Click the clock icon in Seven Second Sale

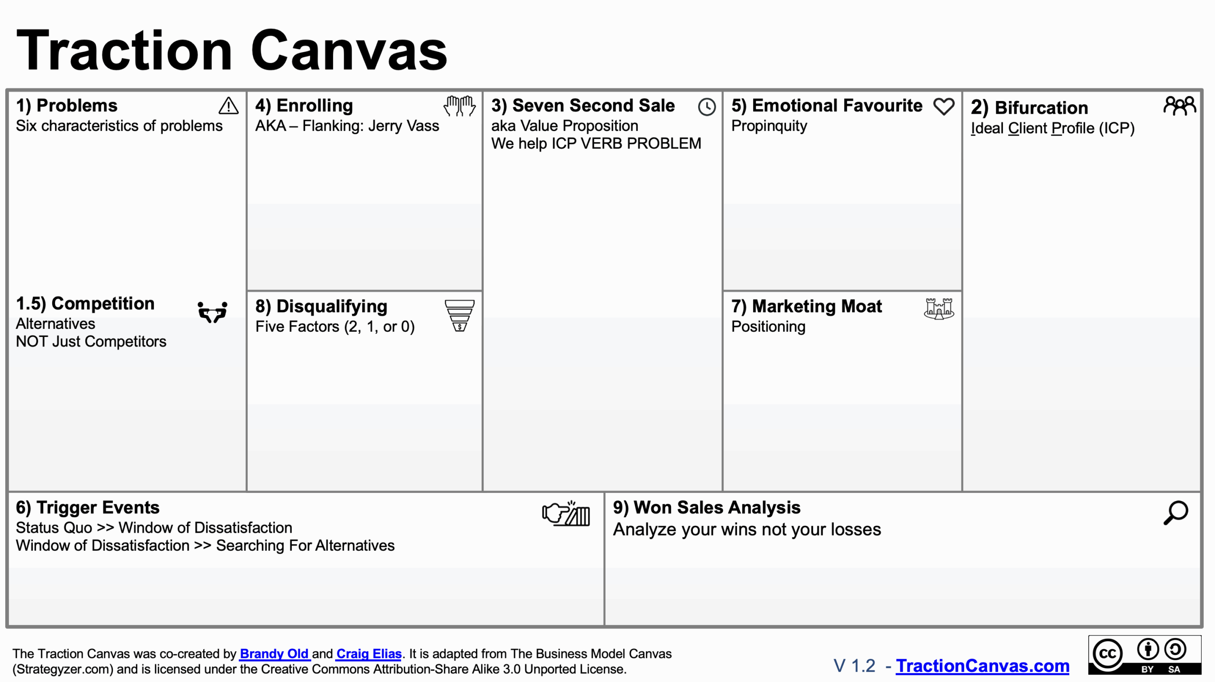pyautogui.click(x=707, y=107)
